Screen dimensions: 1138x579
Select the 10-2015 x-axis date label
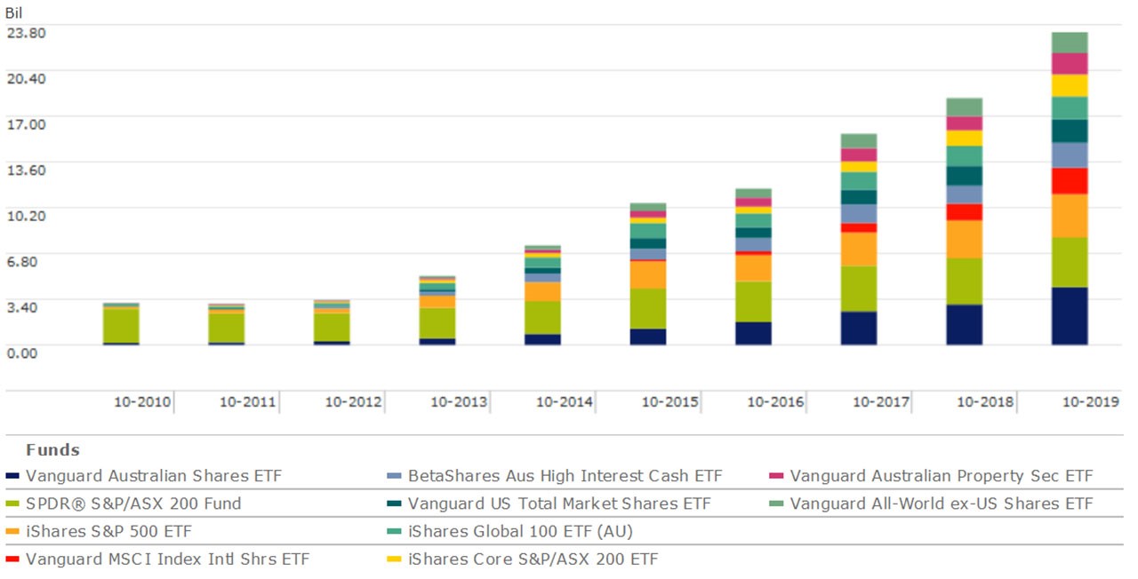[669, 402]
